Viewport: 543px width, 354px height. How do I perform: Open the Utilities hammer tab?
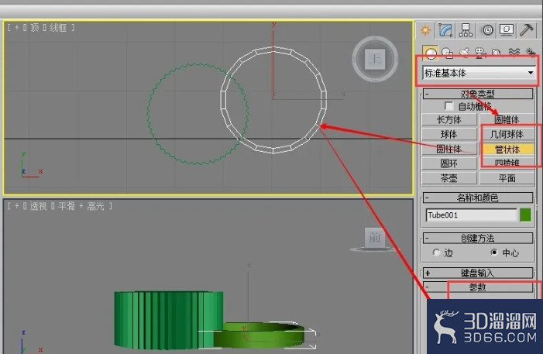click(526, 30)
